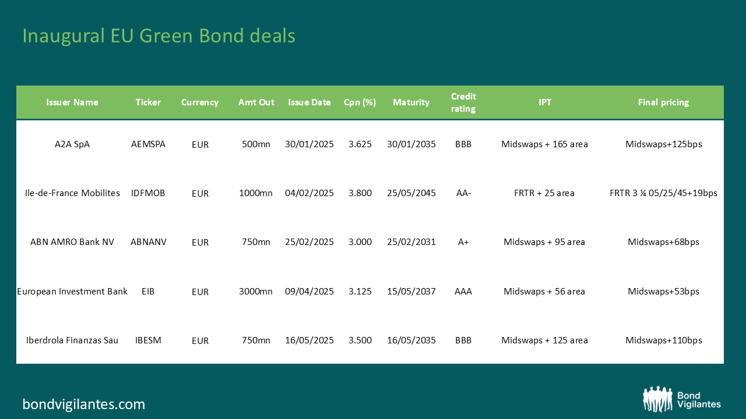Image resolution: width=746 pixels, height=419 pixels.
Task: Click the 'Cpn (%)' column header
Action: 360,102
